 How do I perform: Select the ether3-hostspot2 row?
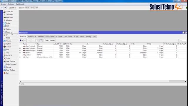pos(103,50)
